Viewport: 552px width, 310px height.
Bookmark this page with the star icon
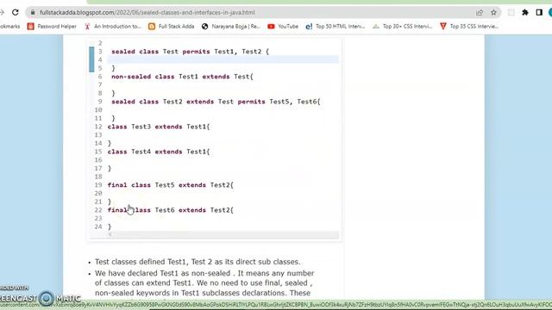coord(493,12)
